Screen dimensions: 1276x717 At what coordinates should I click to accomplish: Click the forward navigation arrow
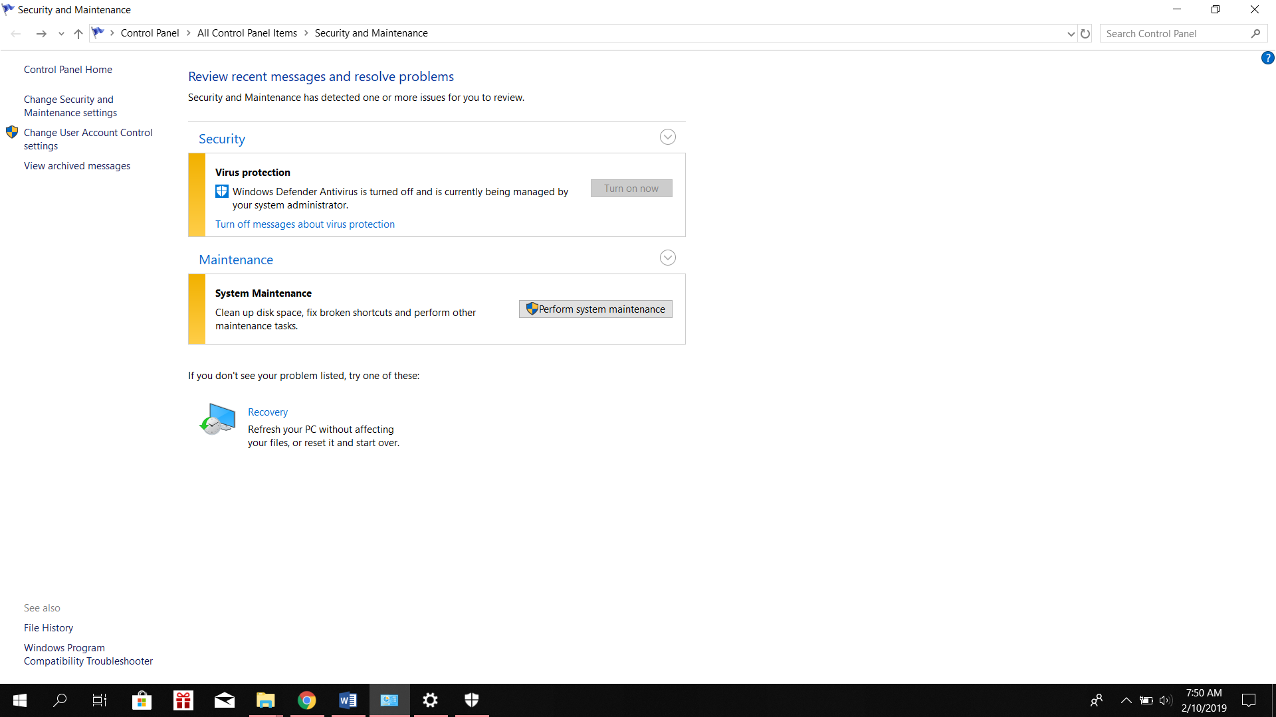pyautogui.click(x=41, y=34)
